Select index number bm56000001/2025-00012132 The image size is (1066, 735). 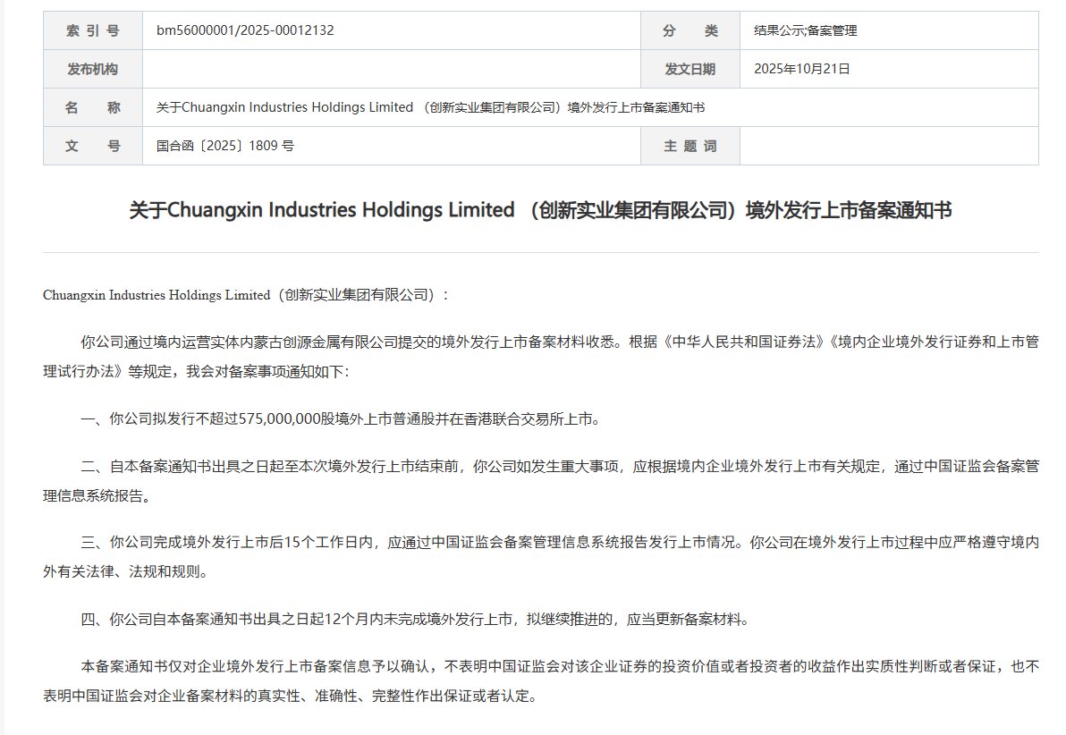coord(245,30)
